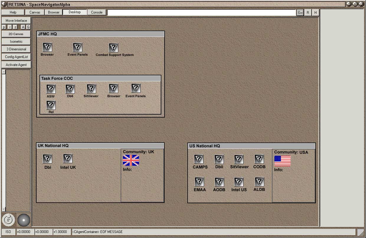
Task: Select the CODB agent icon
Action: coord(259,159)
